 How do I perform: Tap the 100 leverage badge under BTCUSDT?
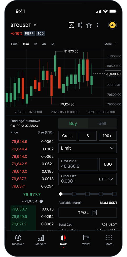pyautogui.click(x=41, y=34)
